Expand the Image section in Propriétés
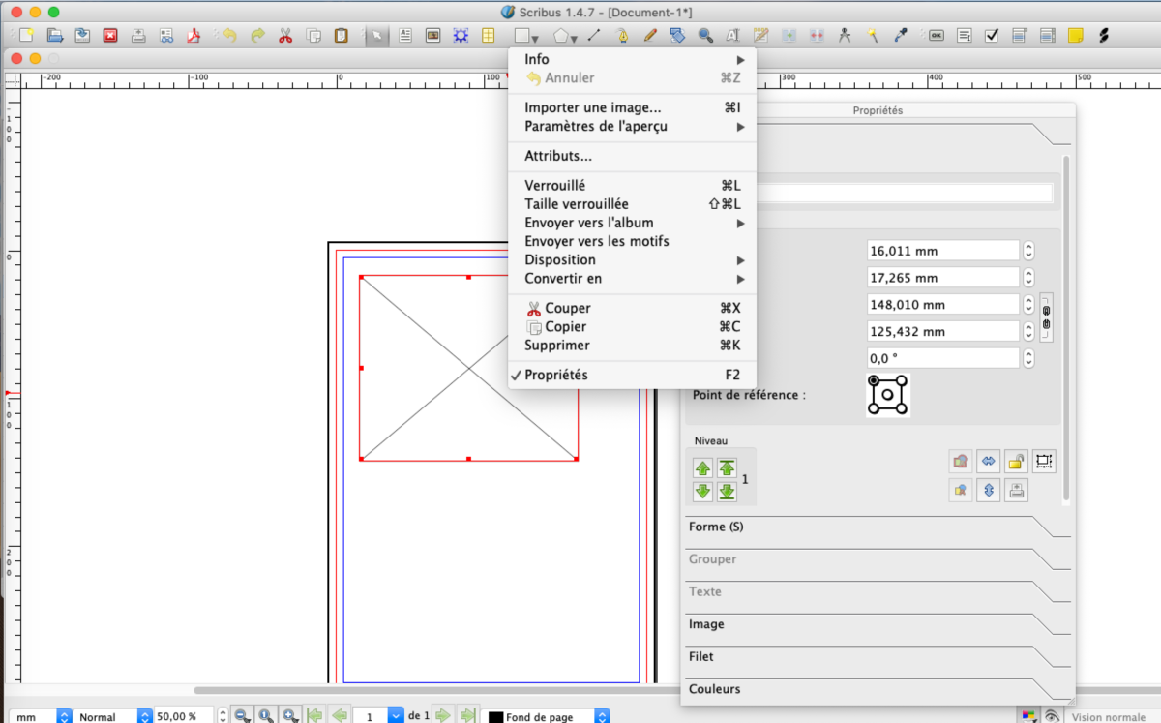 coord(706,625)
